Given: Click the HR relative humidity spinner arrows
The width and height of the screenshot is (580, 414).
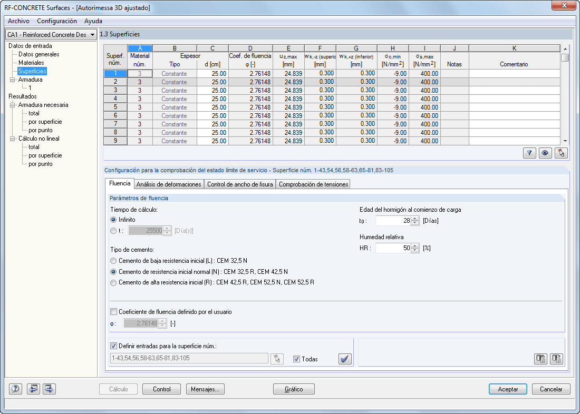Looking at the screenshot, I should 415,248.
